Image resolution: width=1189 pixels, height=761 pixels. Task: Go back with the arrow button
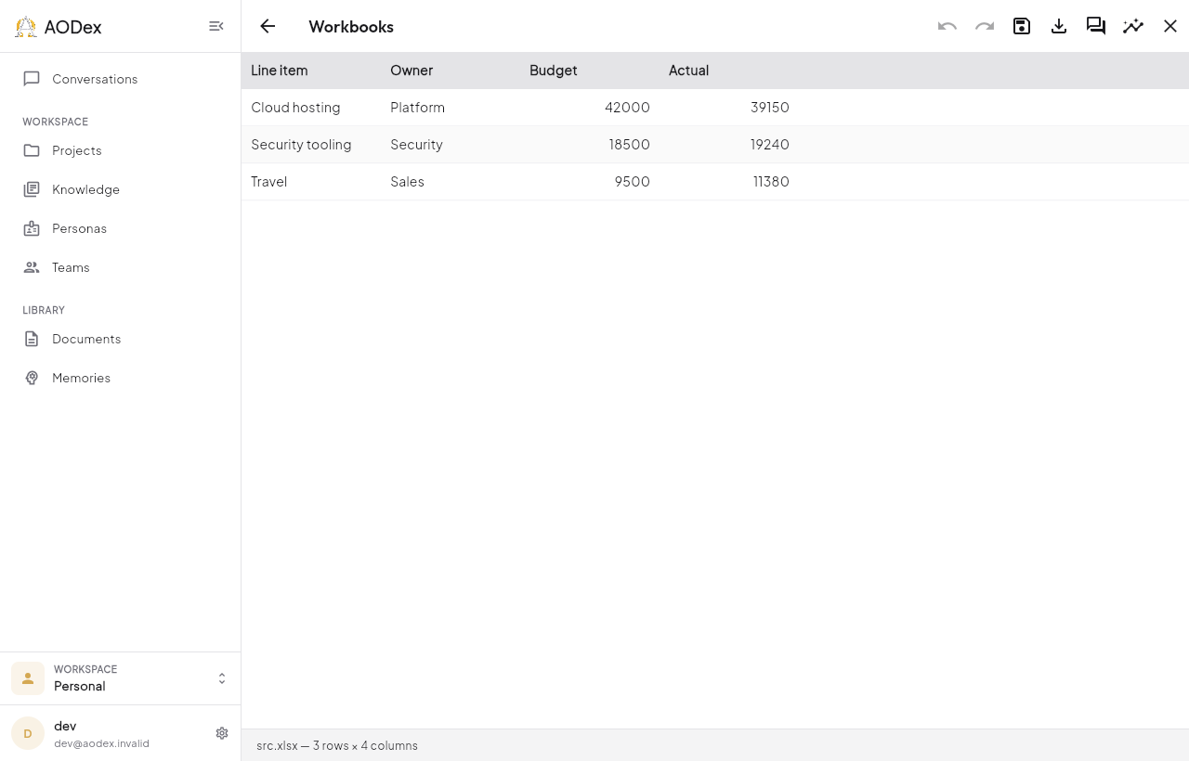pyautogui.click(x=268, y=26)
